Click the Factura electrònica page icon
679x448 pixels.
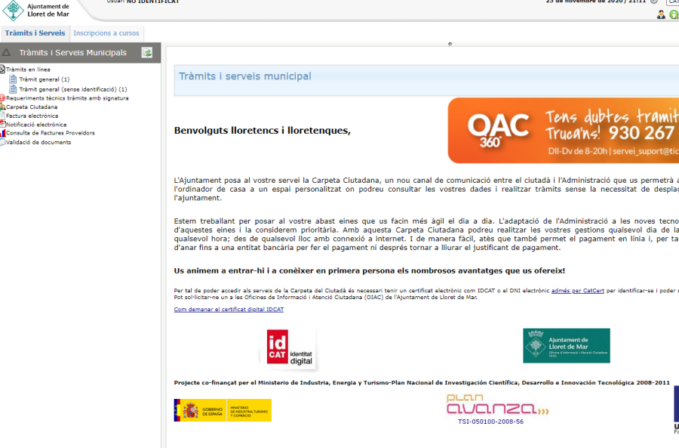point(2,116)
